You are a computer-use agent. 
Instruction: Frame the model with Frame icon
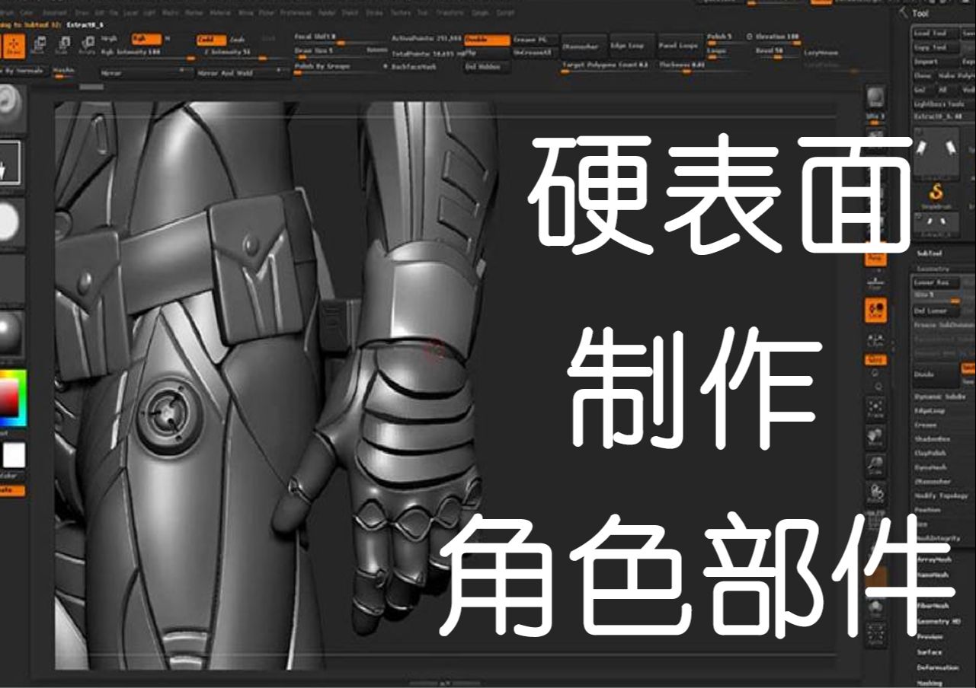pyautogui.click(x=875, y=409)
